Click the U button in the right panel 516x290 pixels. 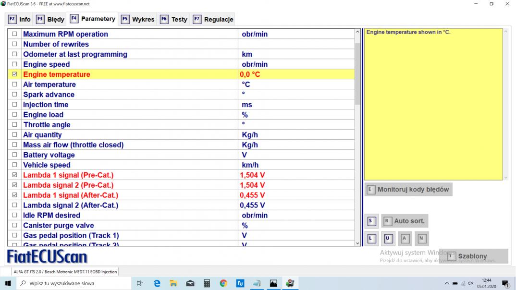tap(388, 239)
